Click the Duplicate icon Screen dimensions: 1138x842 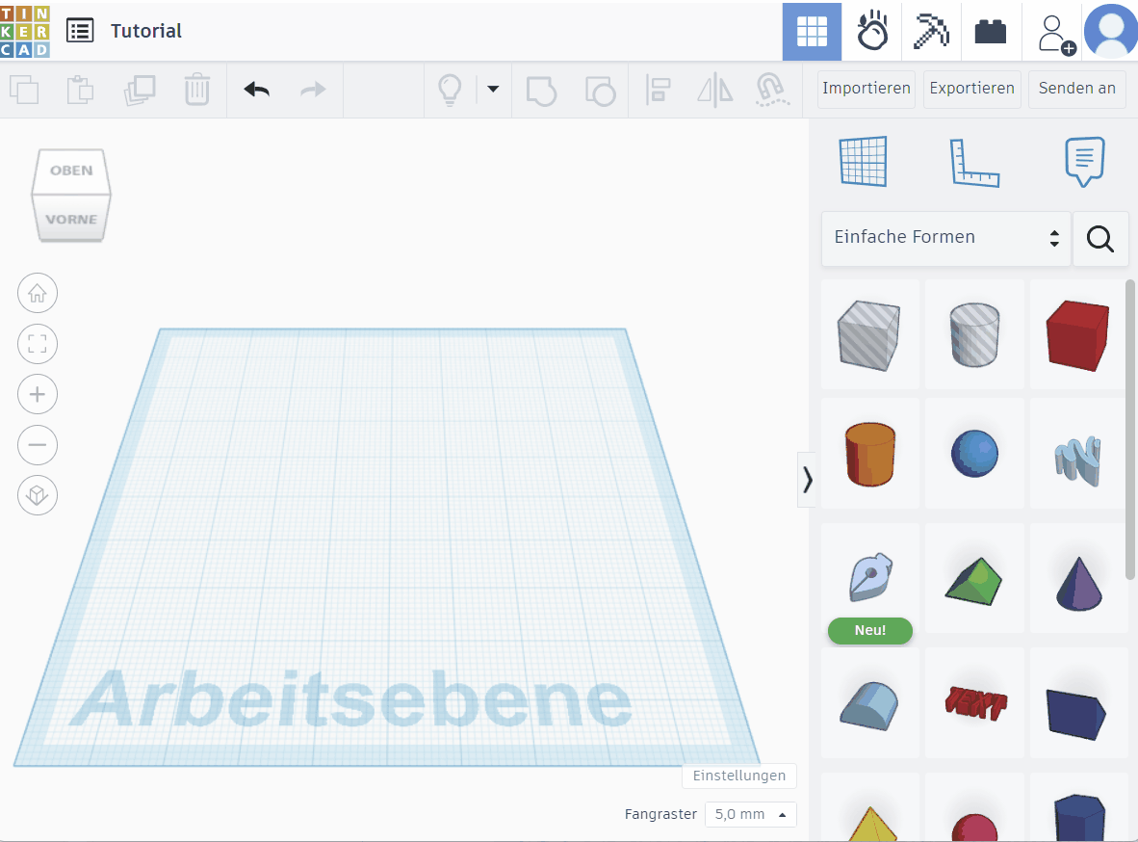(x=140, y=91)
